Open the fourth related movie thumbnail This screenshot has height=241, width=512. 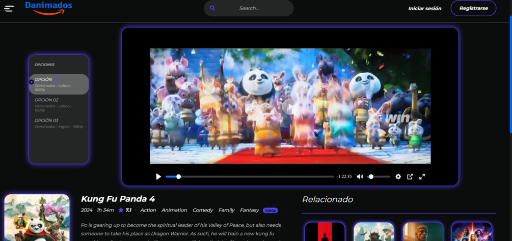click(472, 231)
